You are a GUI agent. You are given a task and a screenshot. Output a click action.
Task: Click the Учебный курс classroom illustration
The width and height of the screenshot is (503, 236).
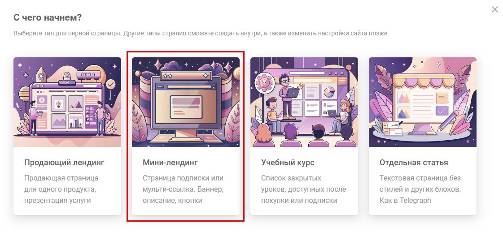coord(304,102)
